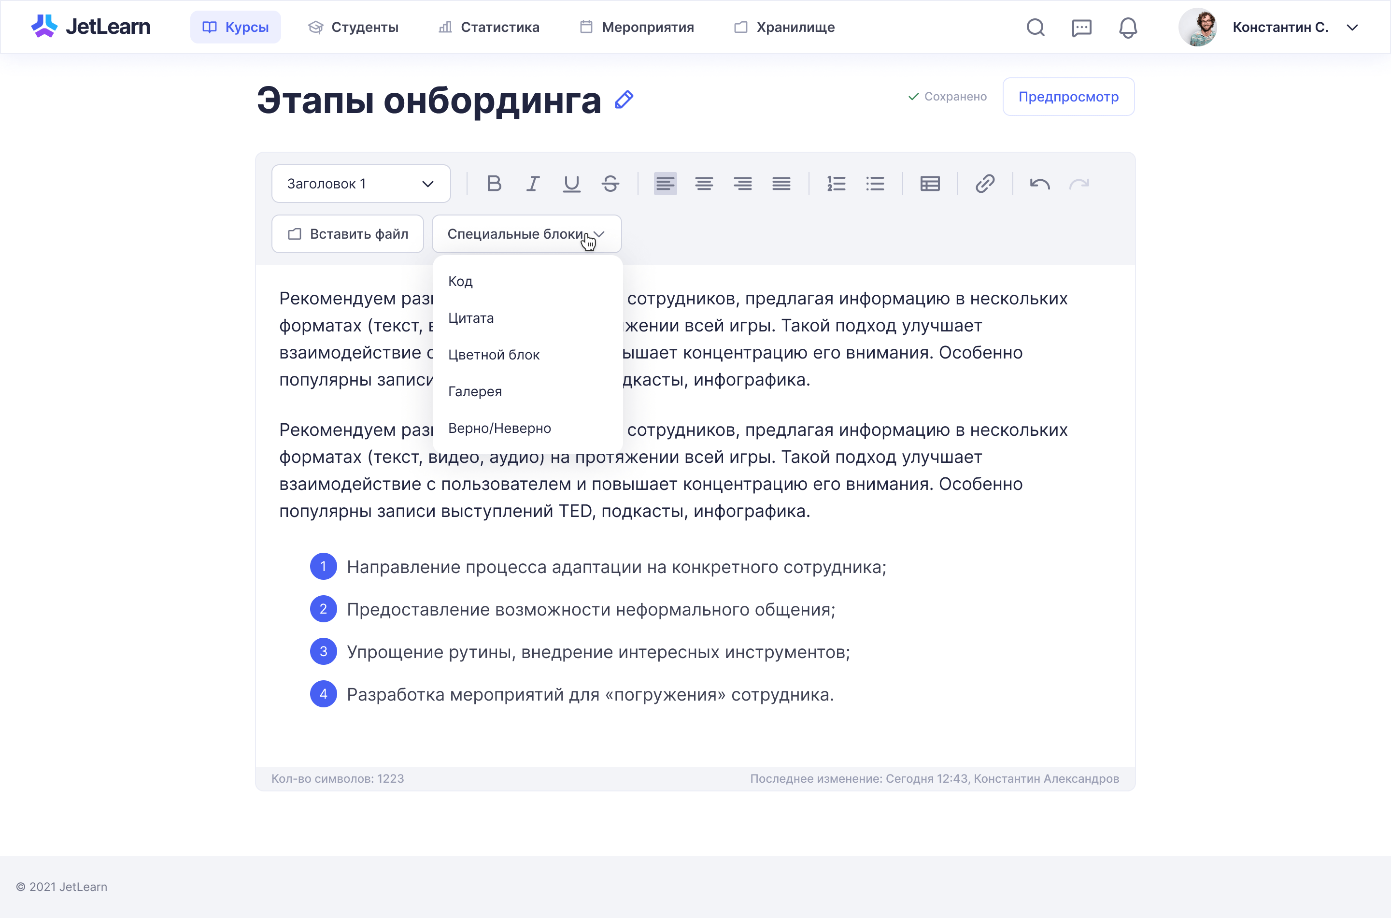This screenshot has width=1391, height=918.
Task: Toggle bold text formatting
Action: tap(494, 184)
